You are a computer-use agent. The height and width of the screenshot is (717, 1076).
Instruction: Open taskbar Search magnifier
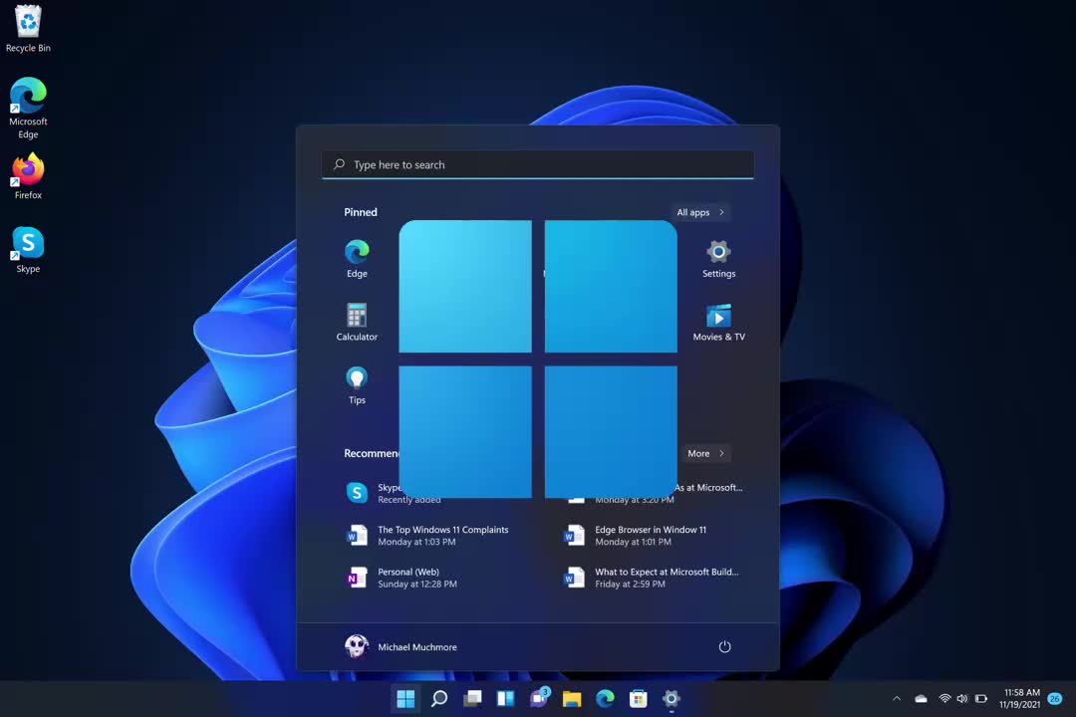tap(439, 698)
